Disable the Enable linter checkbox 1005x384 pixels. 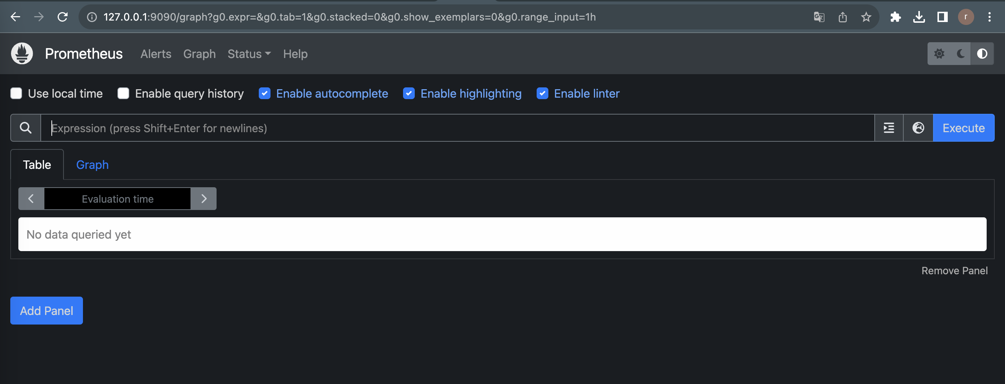542,93
